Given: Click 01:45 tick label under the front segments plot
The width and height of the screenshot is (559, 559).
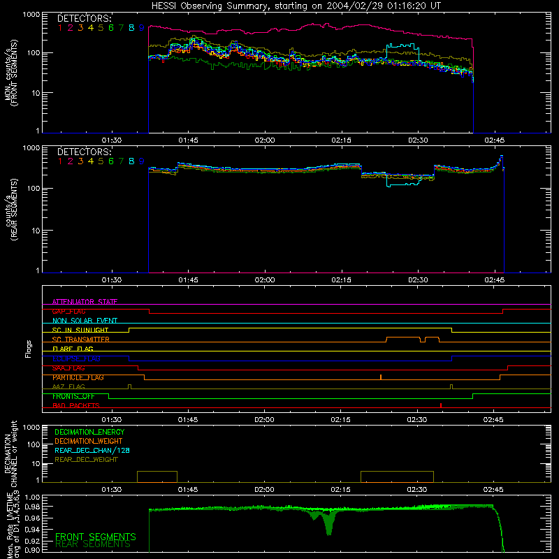Looking at the screenshot, I should pyautogui.click(x=188, y=140).
